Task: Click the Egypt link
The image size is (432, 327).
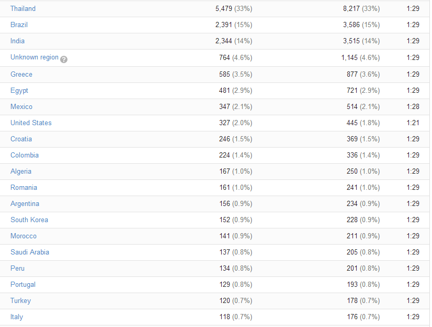Action: pyautogui.click(x=19, y=91)
